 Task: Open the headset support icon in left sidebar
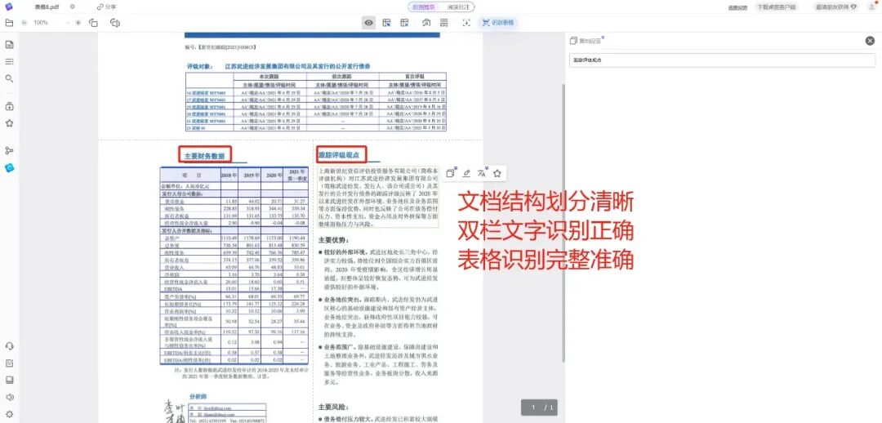point(9,346)
